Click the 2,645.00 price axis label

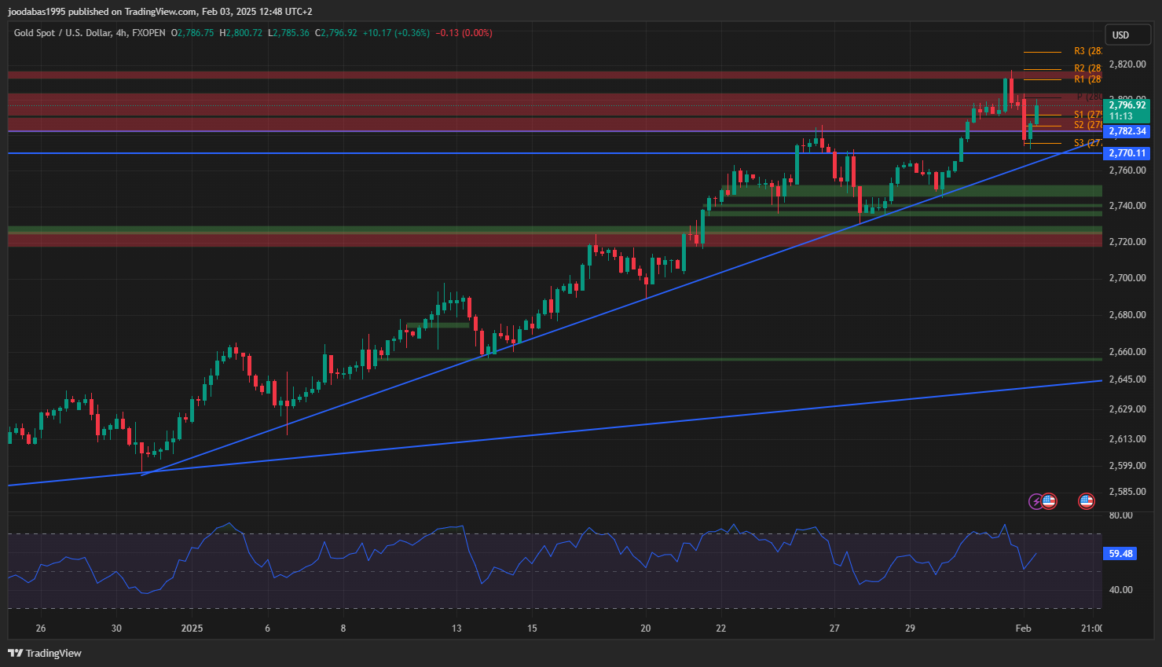[x=1127, y=379]
